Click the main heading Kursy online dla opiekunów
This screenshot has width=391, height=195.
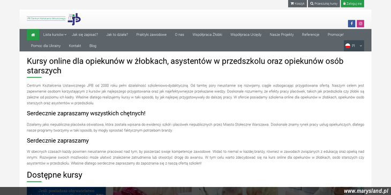point(185,66)
